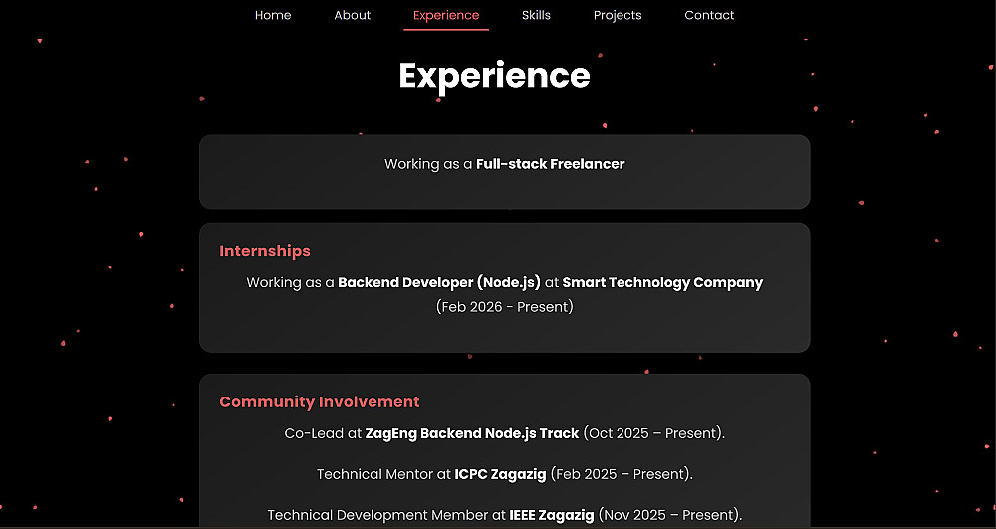Click the IEEE Zagazig bold text
This screenshot has height=529, width=996.
[x=552, y=515]
